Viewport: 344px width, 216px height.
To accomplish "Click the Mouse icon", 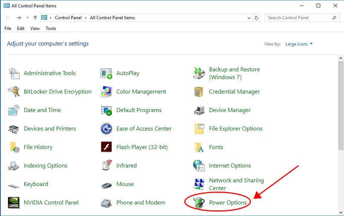I will (106, 185).
